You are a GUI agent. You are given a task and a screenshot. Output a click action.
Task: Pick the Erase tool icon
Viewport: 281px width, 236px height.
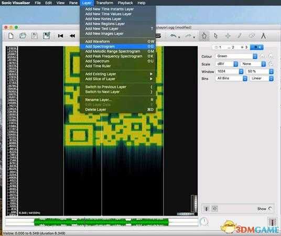click(252, 36)
